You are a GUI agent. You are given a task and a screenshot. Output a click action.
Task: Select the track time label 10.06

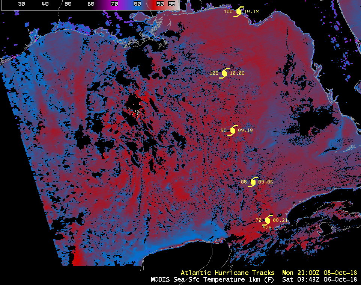click(237, 73)
